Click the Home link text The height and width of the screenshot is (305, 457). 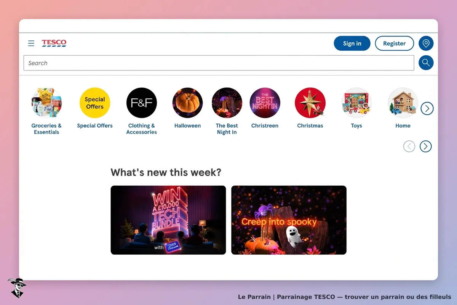pyautogui.click(x=403, y=125)
